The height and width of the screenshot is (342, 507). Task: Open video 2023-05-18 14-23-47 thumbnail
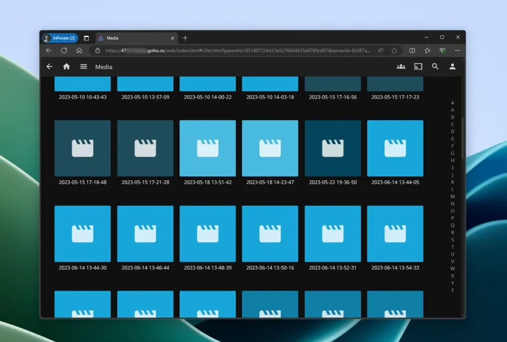(x=270, y=148)
